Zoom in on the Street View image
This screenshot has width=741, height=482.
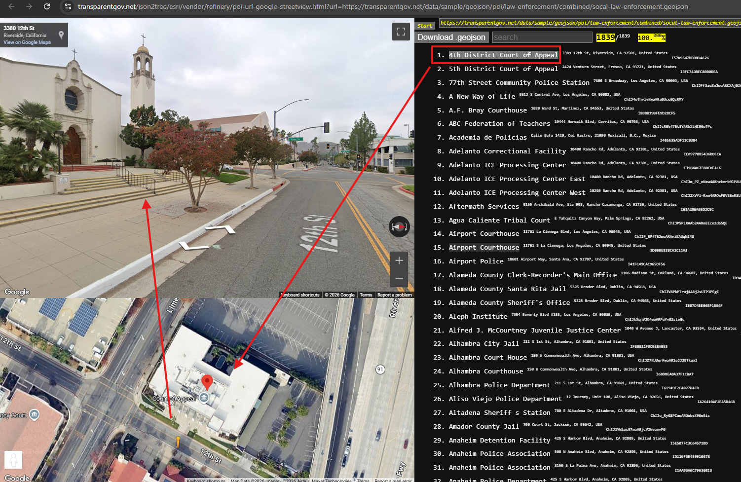(399, 260)
